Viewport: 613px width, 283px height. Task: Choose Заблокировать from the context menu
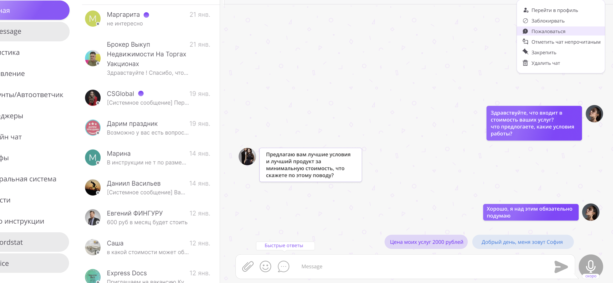(x=561, y=21)
